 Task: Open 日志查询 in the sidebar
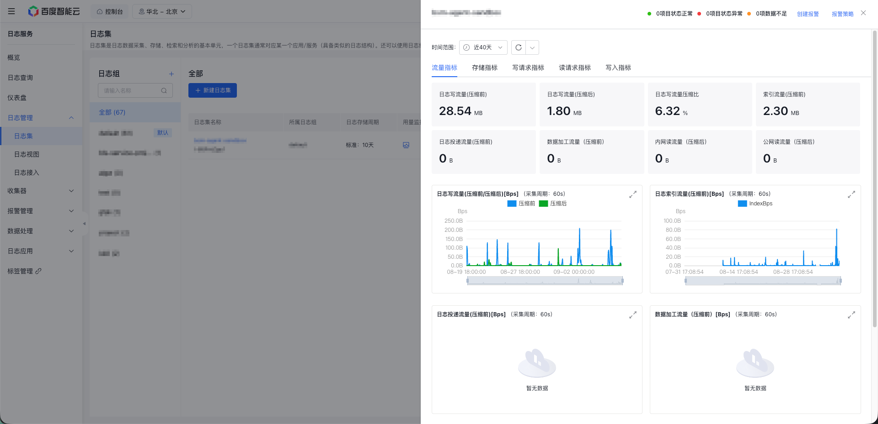click(20, 78)
